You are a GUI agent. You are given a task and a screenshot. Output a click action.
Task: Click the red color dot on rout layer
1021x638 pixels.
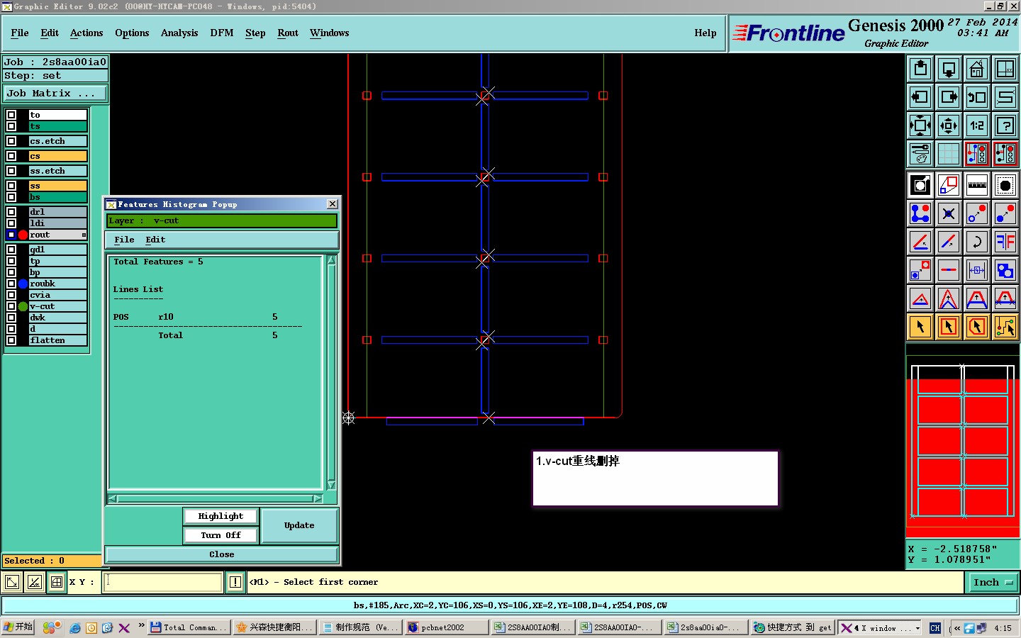[x=23, y=235]
